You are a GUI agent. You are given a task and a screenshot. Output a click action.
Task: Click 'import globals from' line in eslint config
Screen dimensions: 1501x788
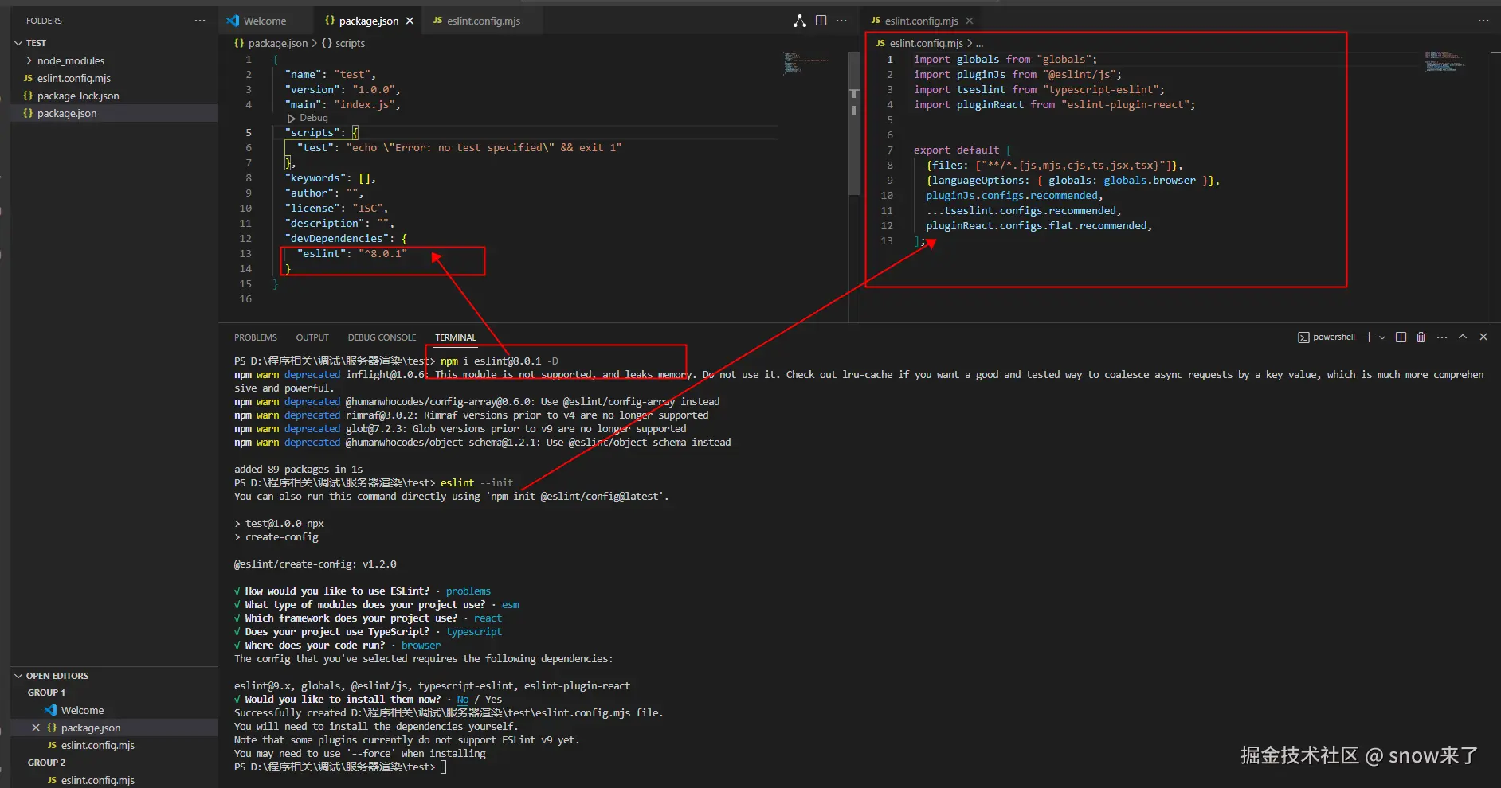[x=1005, y=60]
